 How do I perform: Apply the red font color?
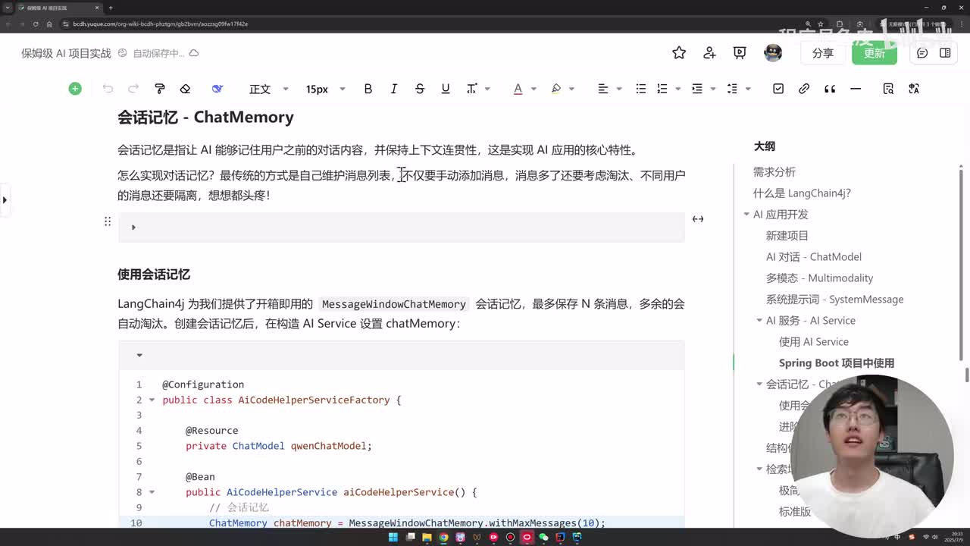pos(518,89)
